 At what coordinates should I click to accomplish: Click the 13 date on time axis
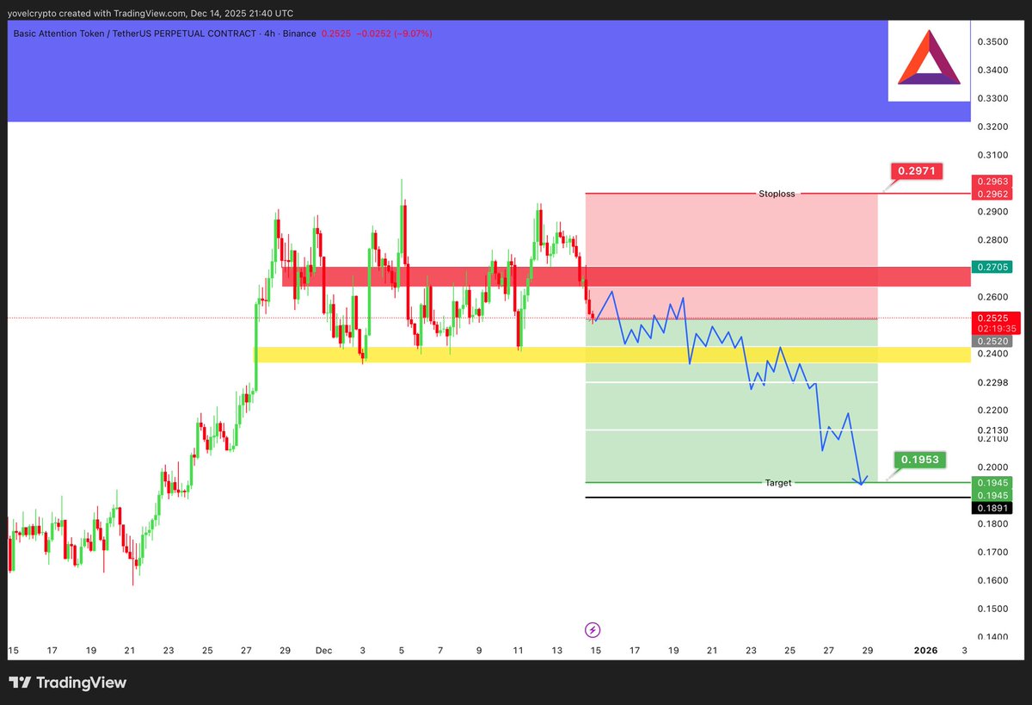(x=557, y=651)
